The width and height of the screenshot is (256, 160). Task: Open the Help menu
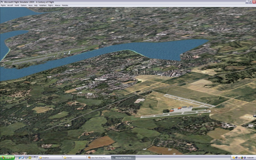click(x=36, y=5)
